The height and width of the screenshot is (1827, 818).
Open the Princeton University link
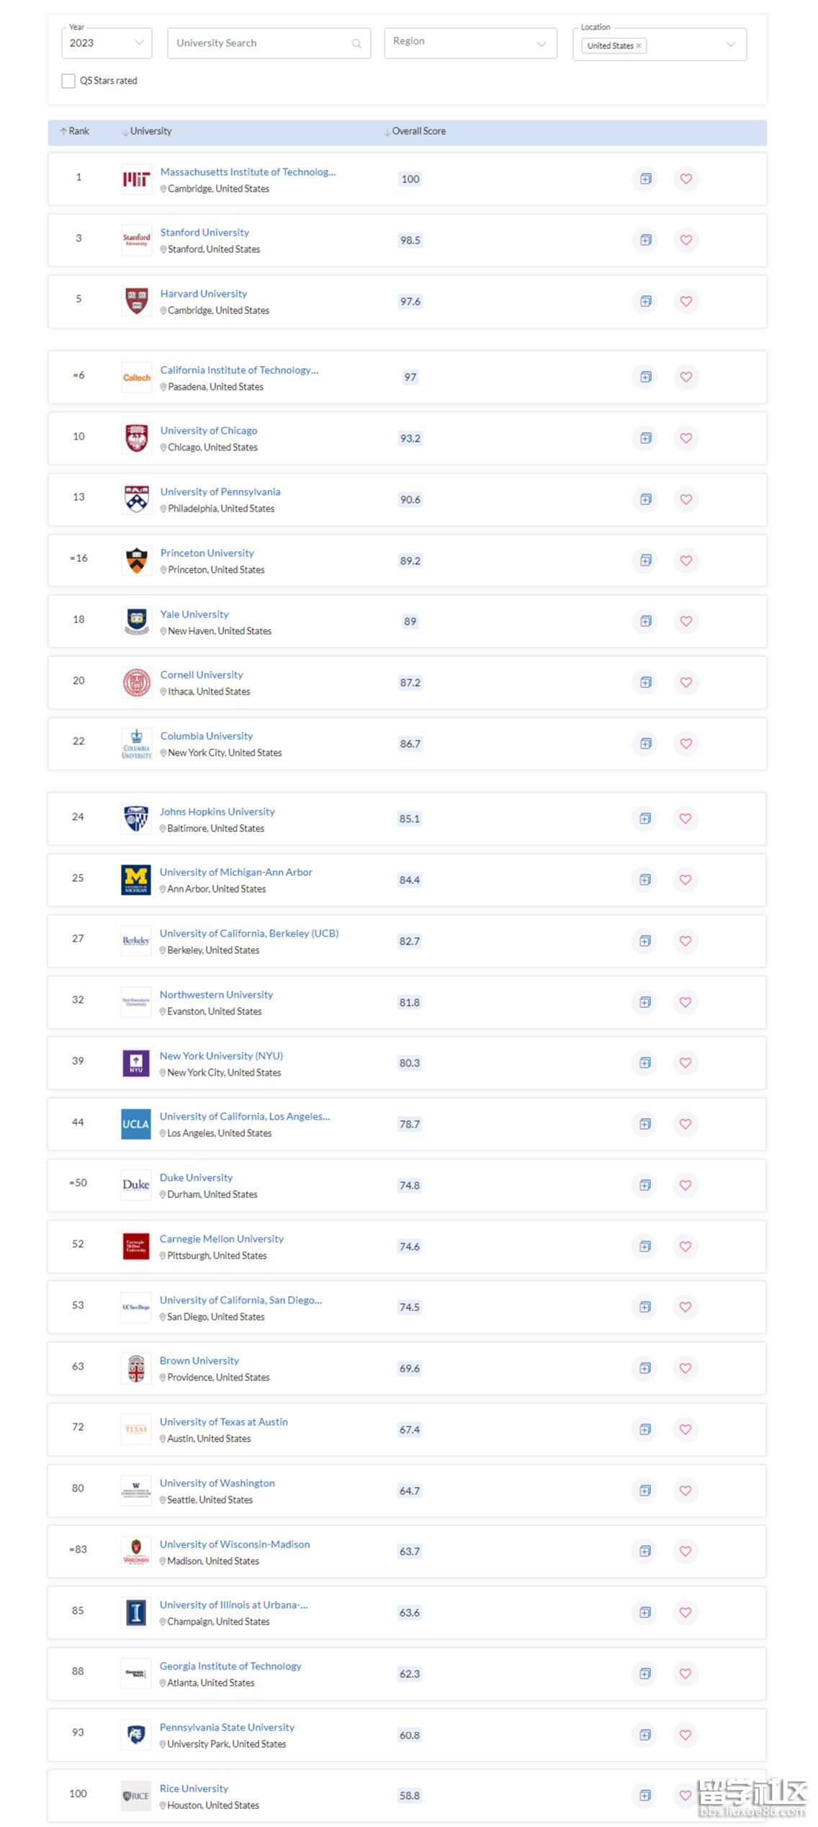click(207, 553)
